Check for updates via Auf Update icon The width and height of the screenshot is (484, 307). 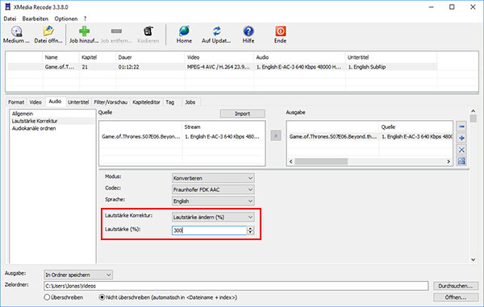[x=216, y=31]
